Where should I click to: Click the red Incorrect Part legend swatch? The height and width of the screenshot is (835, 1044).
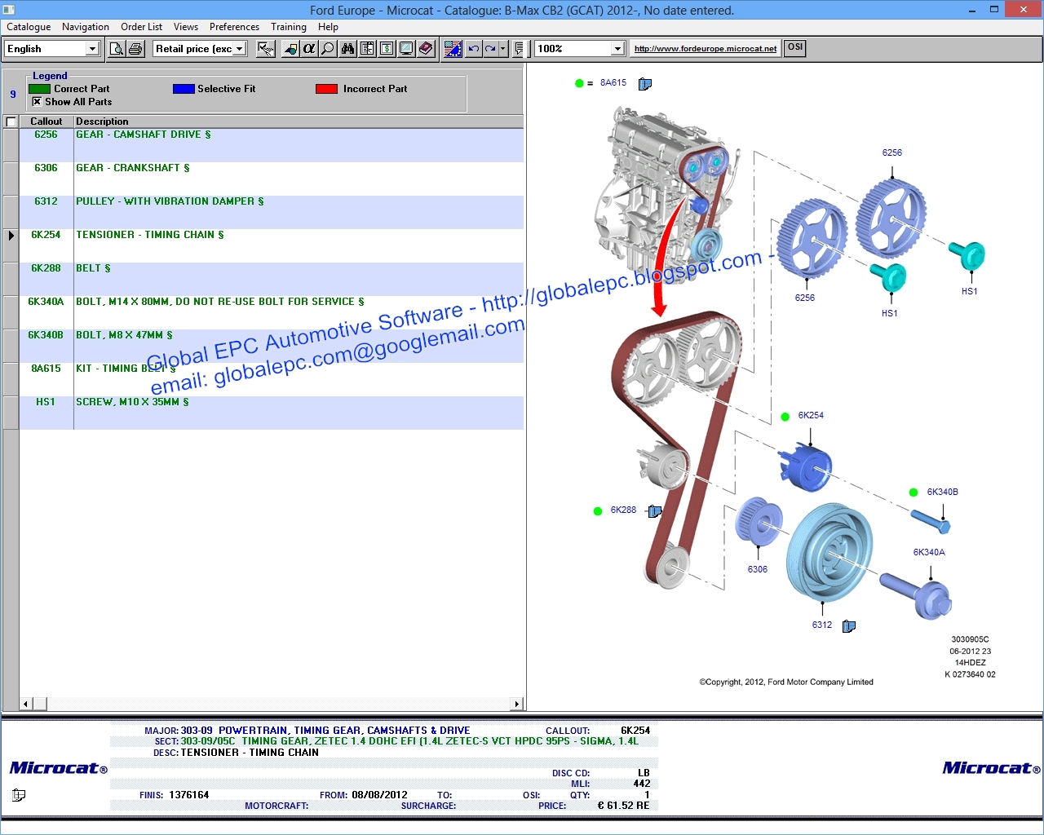coord(326,89)
